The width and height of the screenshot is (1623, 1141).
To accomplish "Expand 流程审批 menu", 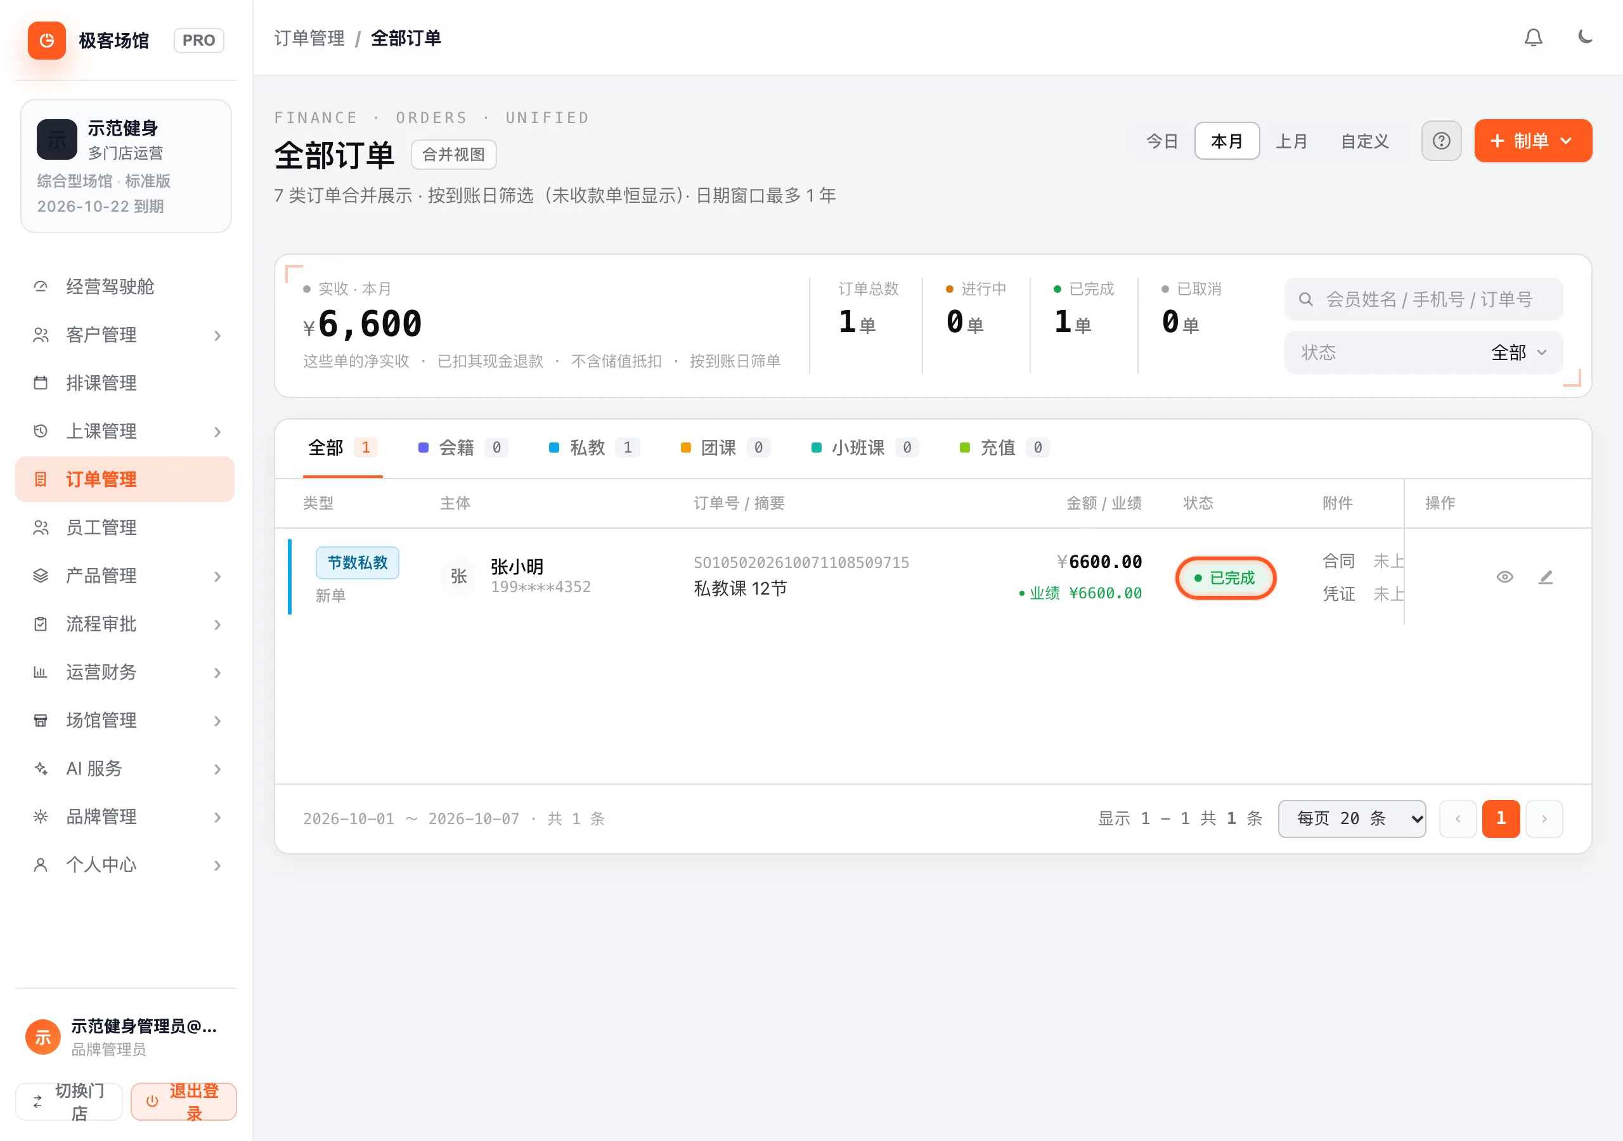I will 125,624.
